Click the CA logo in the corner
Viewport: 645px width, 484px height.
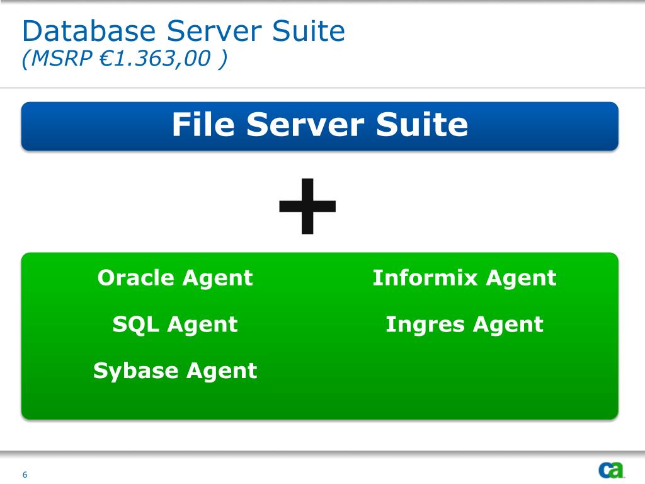[611, 470]
